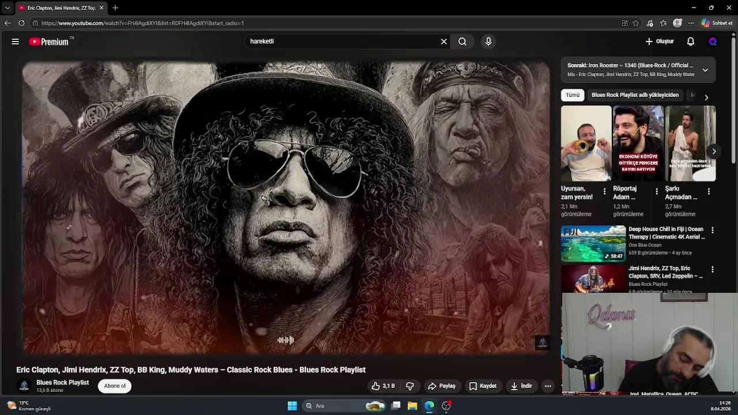The height and width of the screenshot is (415, 738).
Task: Subscribe with Abone ol button
Action: 115,386
